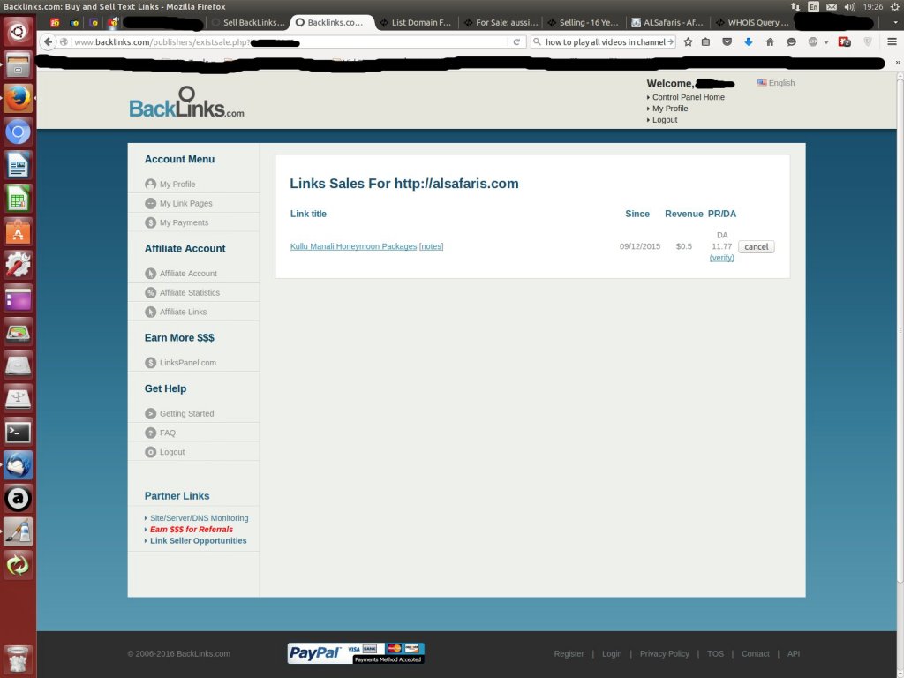This screenshot has width=904, height=678.
Task: Click the PayPal payments badge in footer
Action: tap(356, 653)
